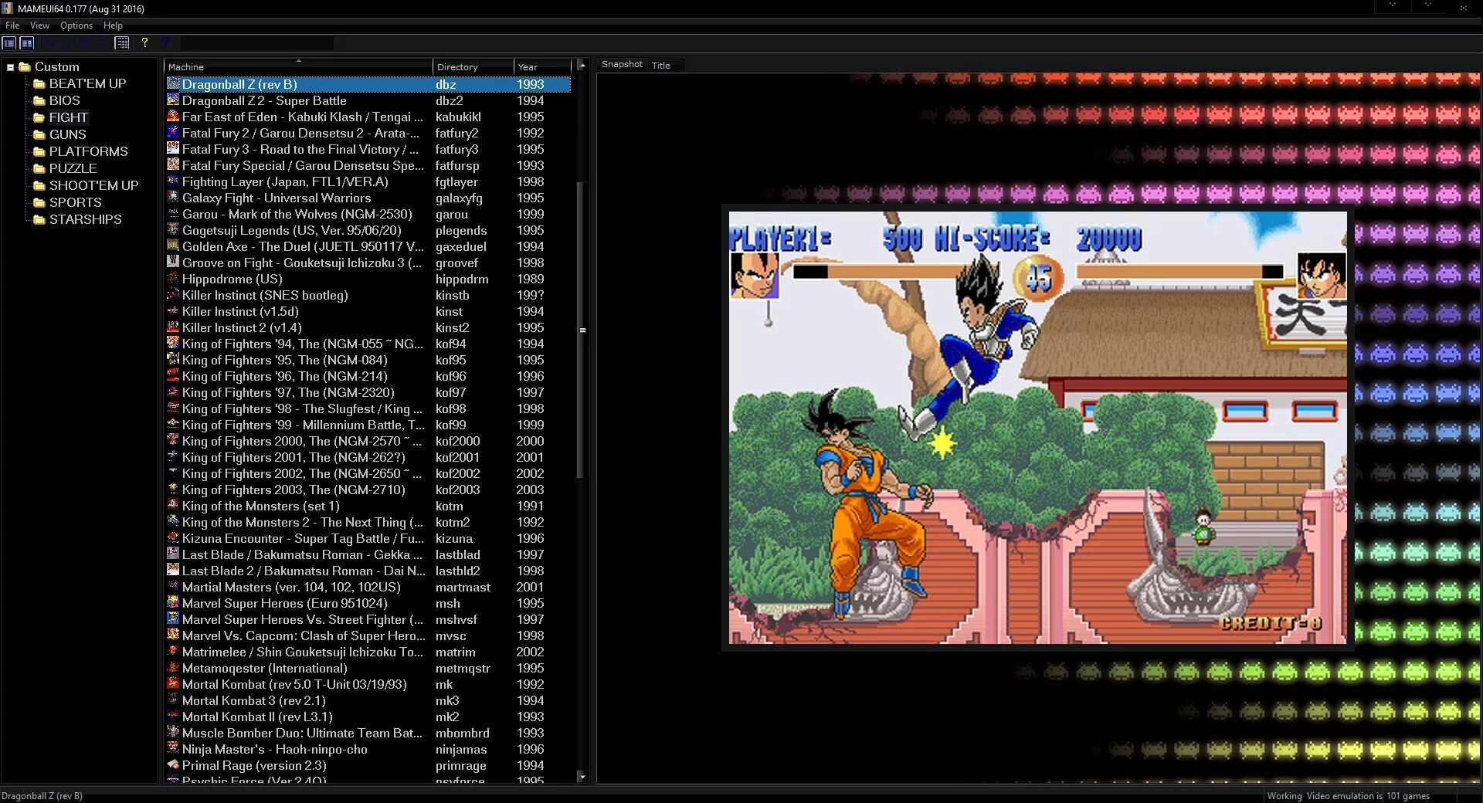Select Killer Instinct (v1.5d) row

tap(368, 311)
